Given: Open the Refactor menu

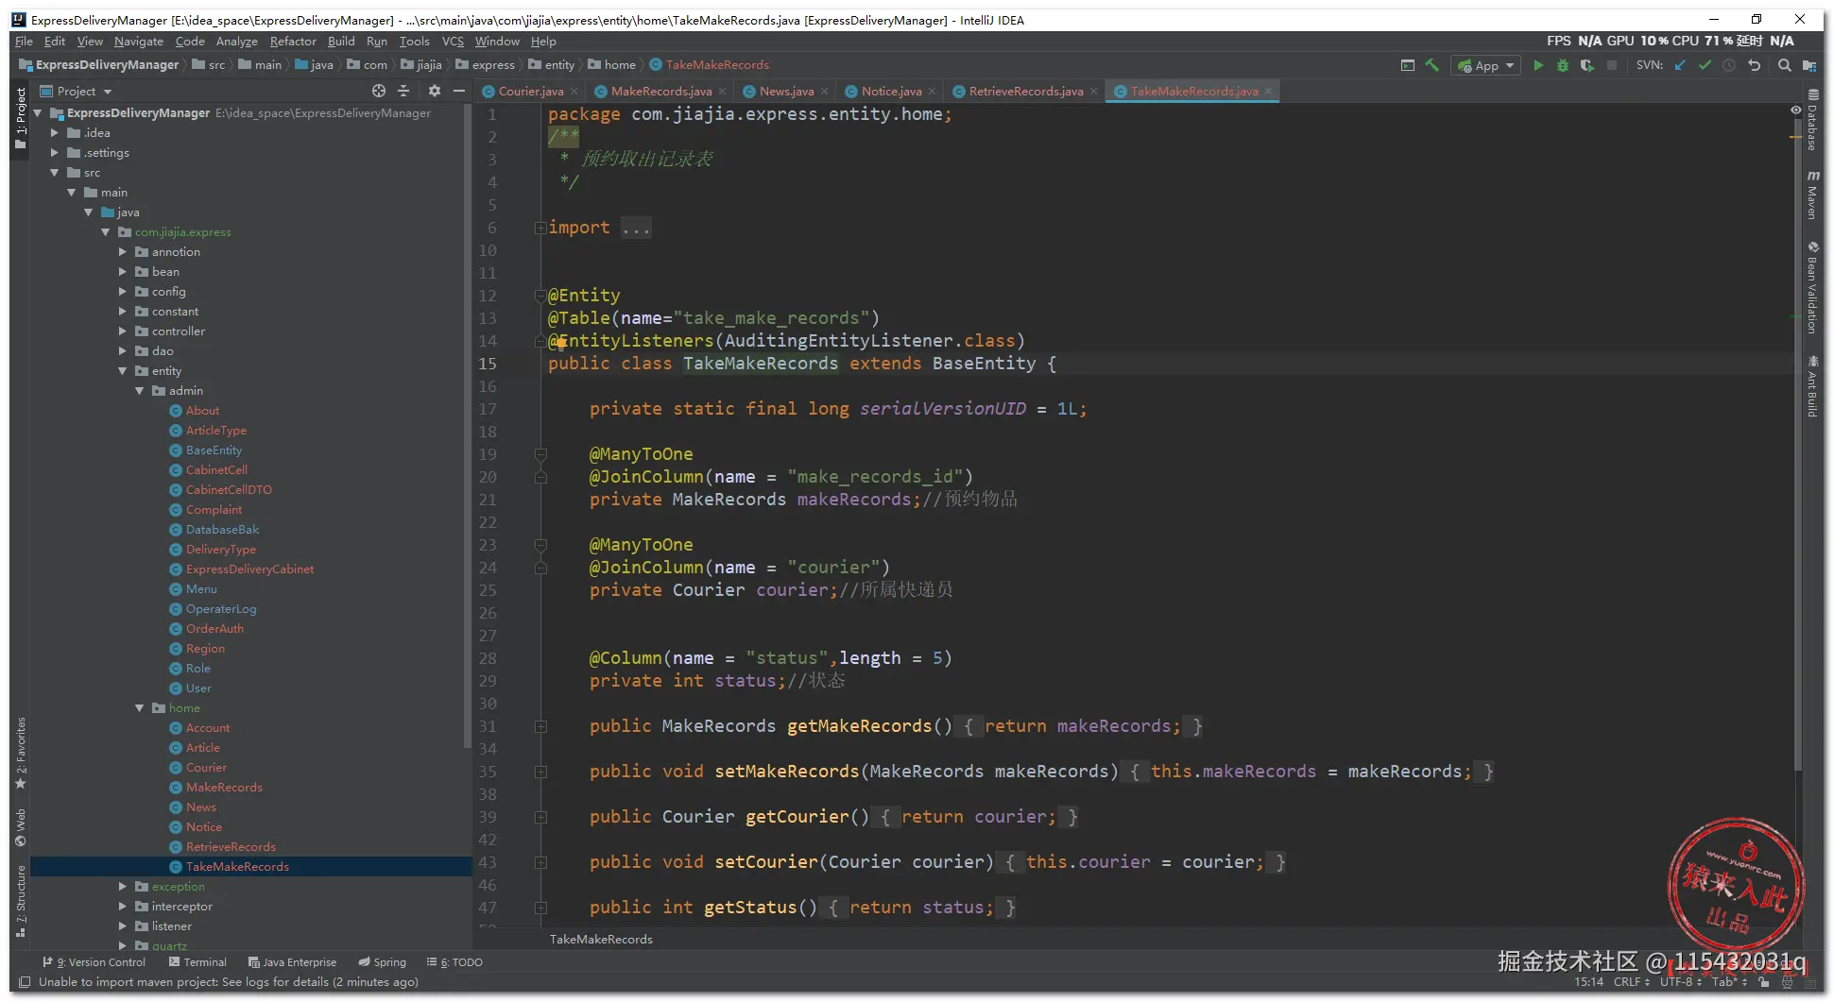Looking at the screenshot, I should coord(293,42).
